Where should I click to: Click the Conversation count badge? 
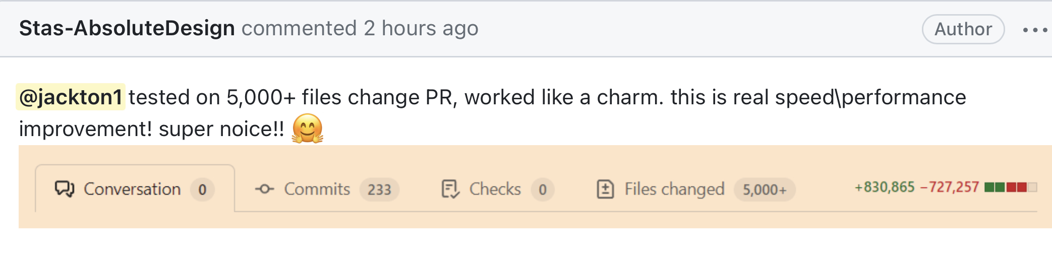pyautogui.click(x=202, y=189)
